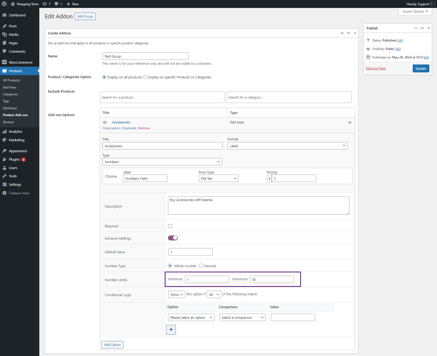Select Display on specific Products or Categories
The height and width of the screenshot is (356, 437).
click(145, 77)
